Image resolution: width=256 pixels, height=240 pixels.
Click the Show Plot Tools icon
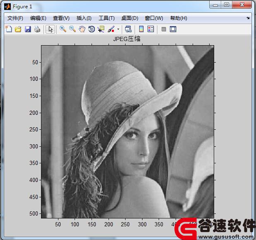(173, 29)
